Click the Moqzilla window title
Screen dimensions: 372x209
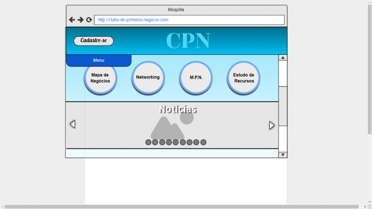coord(176,10)
